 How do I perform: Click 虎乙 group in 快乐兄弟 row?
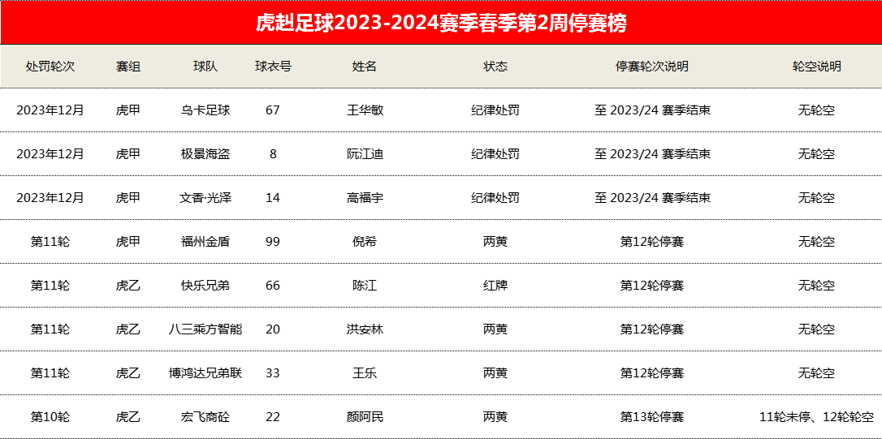point(128,286)
